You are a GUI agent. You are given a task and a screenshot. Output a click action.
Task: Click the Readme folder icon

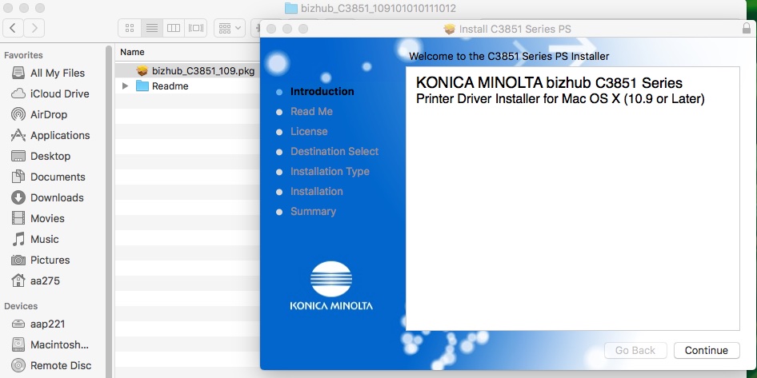[142, 86]
